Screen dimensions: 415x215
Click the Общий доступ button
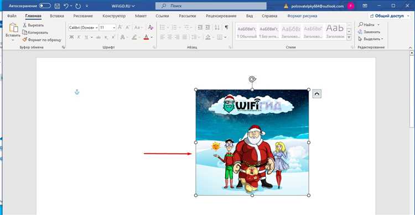click(x=389, y=16)
